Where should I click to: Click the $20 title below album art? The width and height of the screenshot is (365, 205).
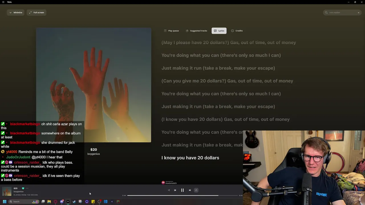click(94, 149)
